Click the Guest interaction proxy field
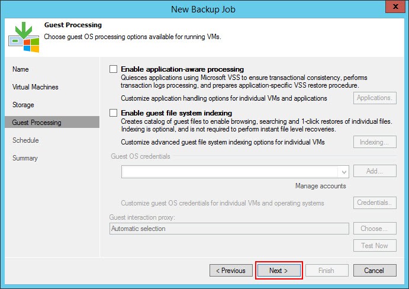The image size is (409, 289). coord(229,229)
